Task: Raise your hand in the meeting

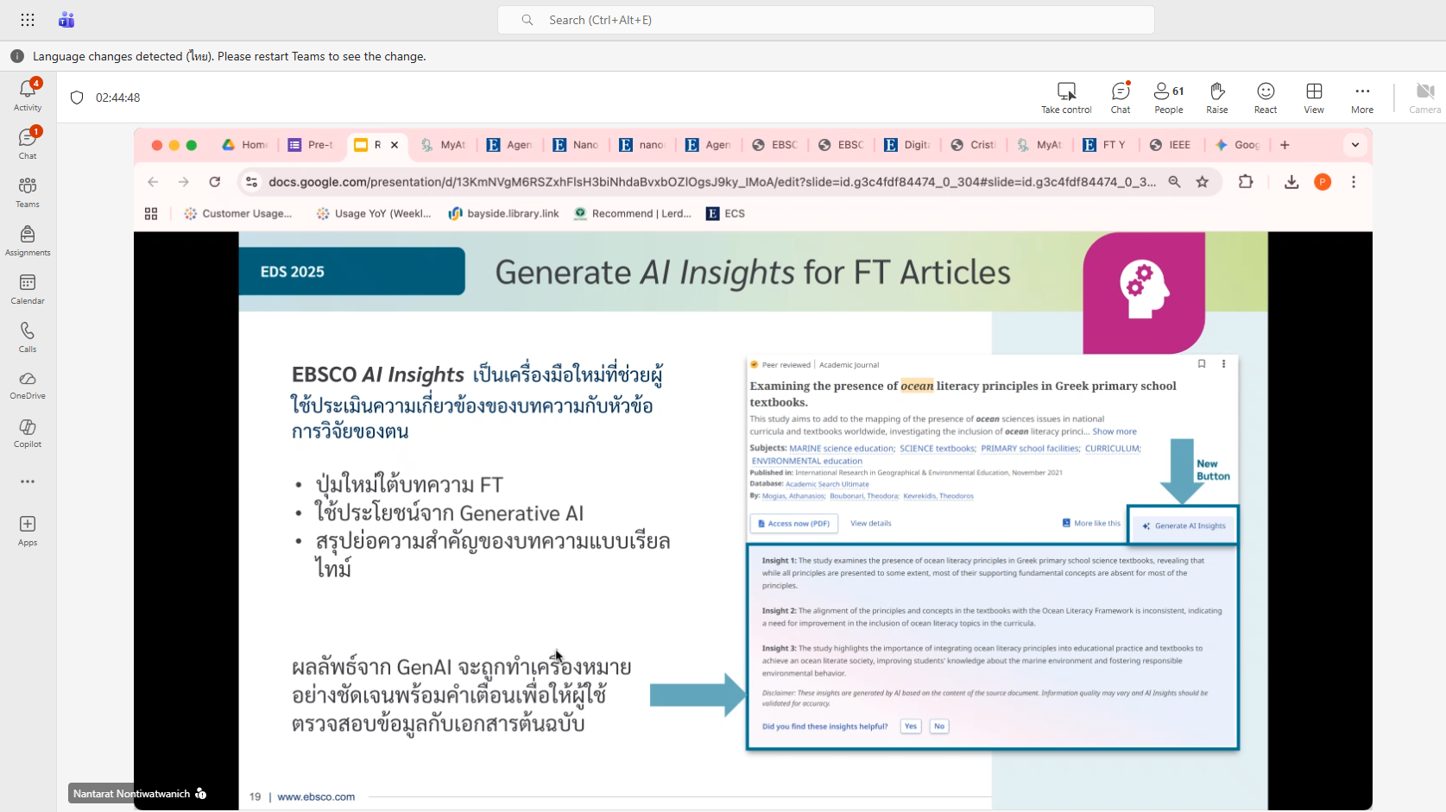Action: [x=1217, y=98]
